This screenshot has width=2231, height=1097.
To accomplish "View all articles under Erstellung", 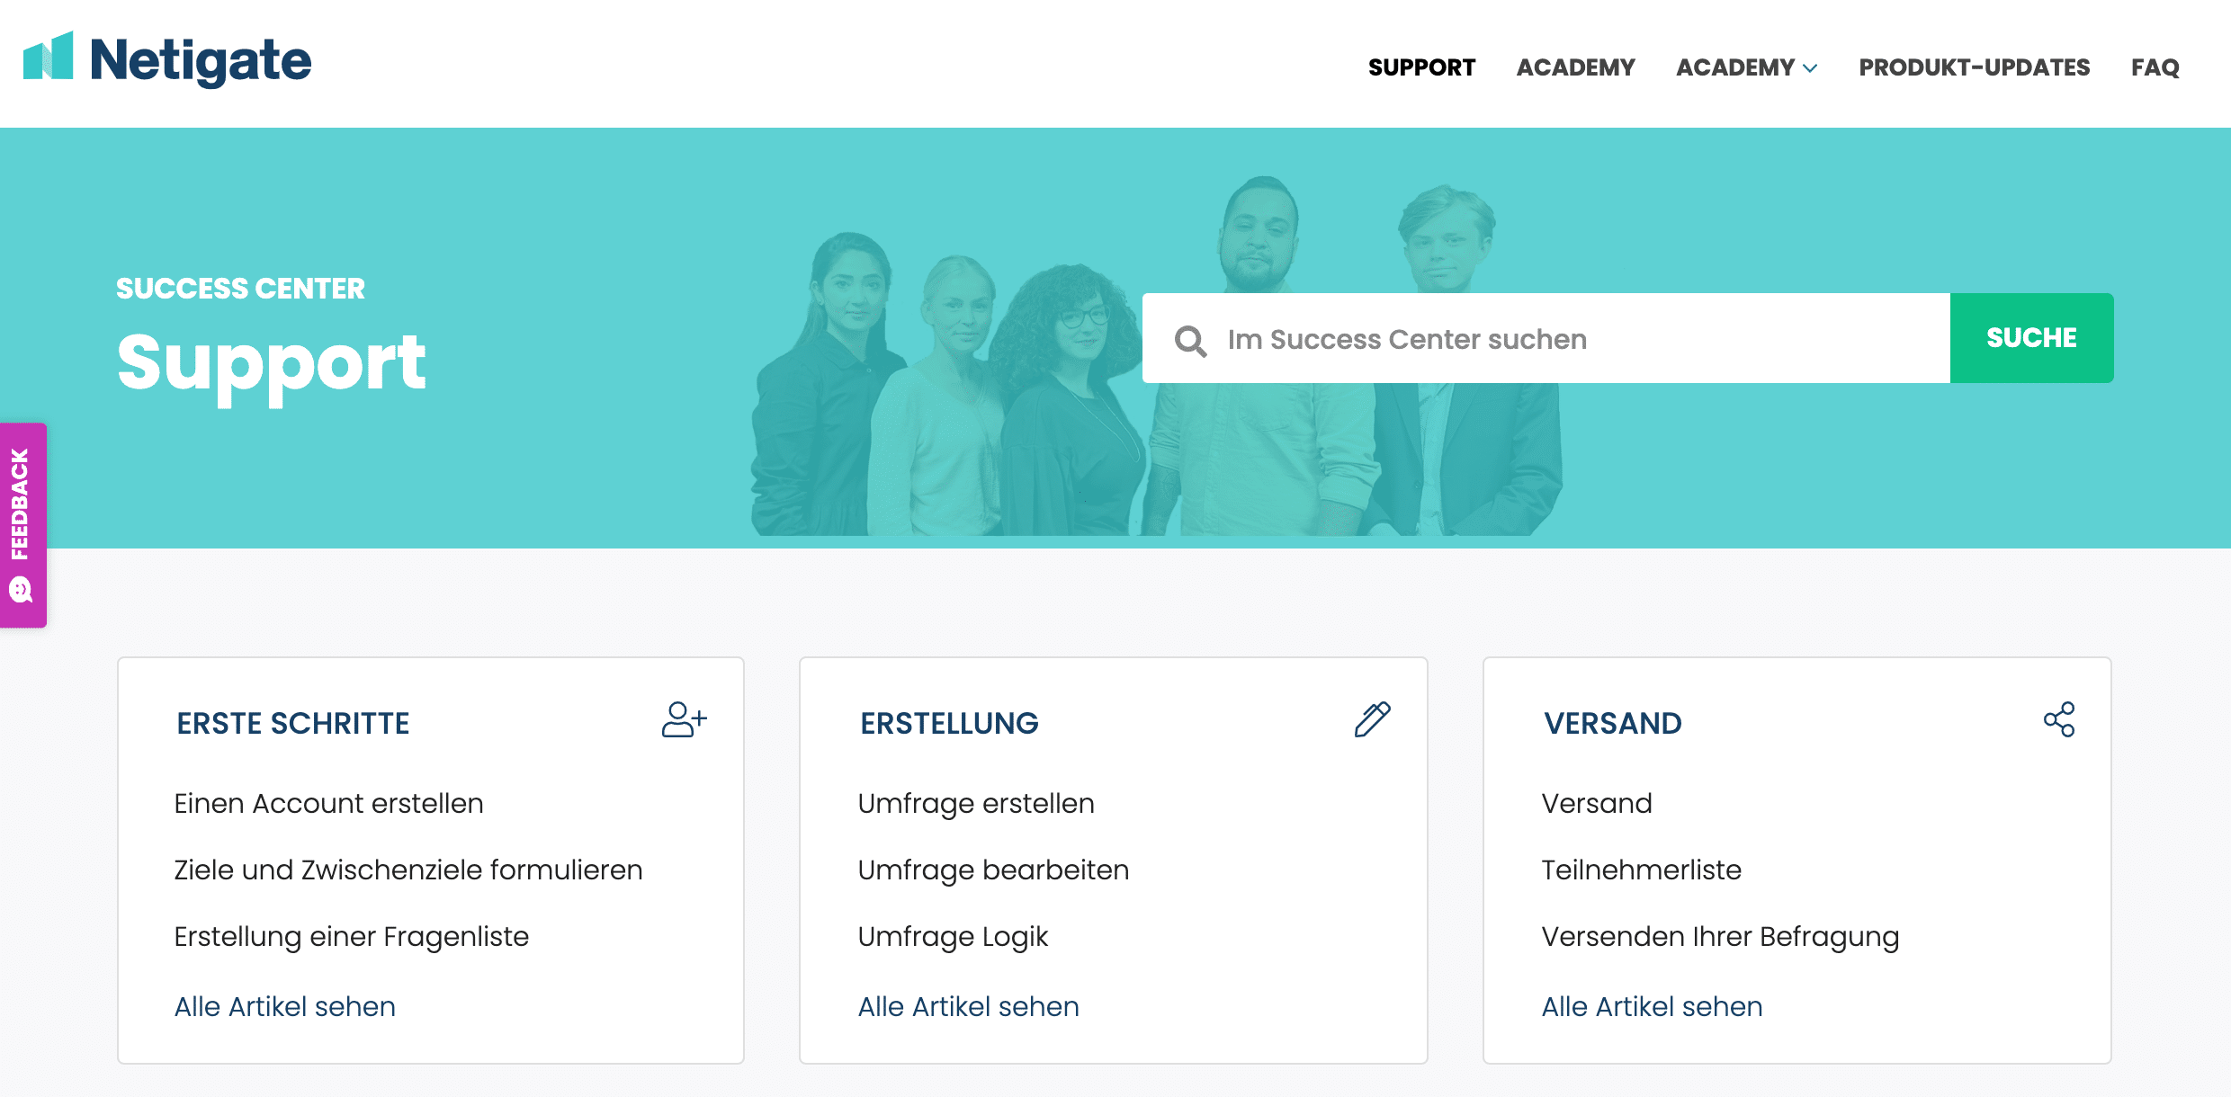I will [968, 1006].
